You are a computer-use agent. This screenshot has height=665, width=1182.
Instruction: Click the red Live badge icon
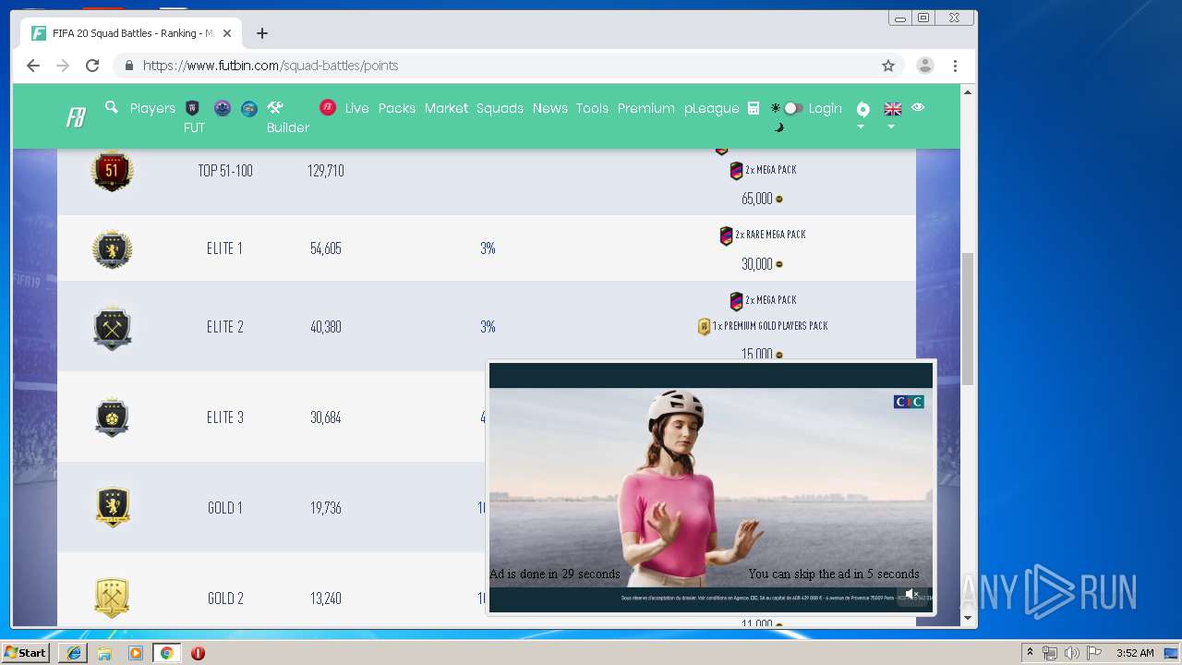328,108
